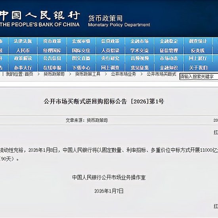Open the 金融稳定 menu item
Image resolution: width=218 pixels, height=218 pixels.
pos(169,41)
